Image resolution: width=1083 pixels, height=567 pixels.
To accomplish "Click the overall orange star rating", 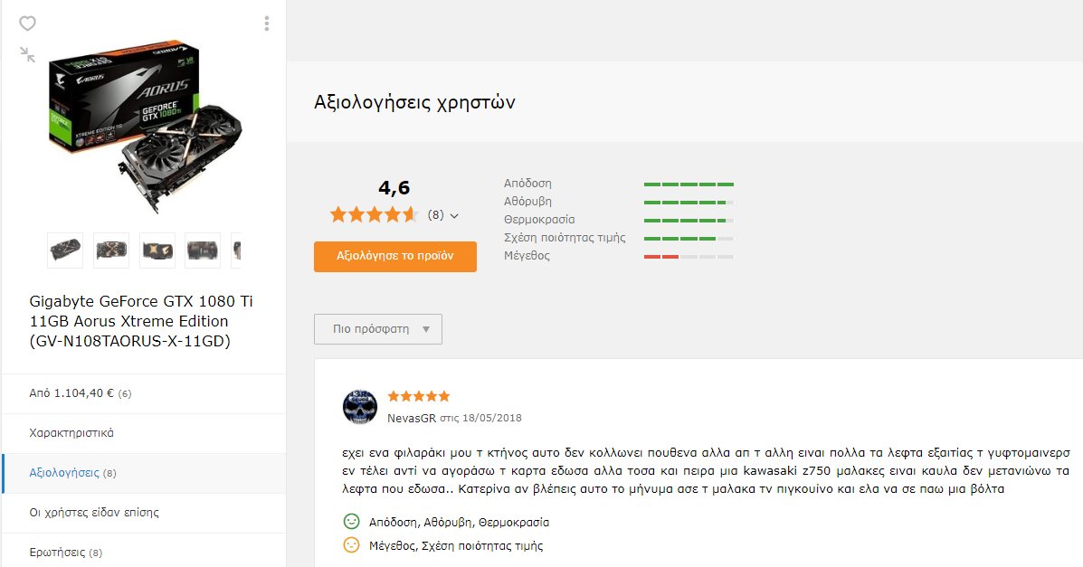I will [x=375, y=215].
